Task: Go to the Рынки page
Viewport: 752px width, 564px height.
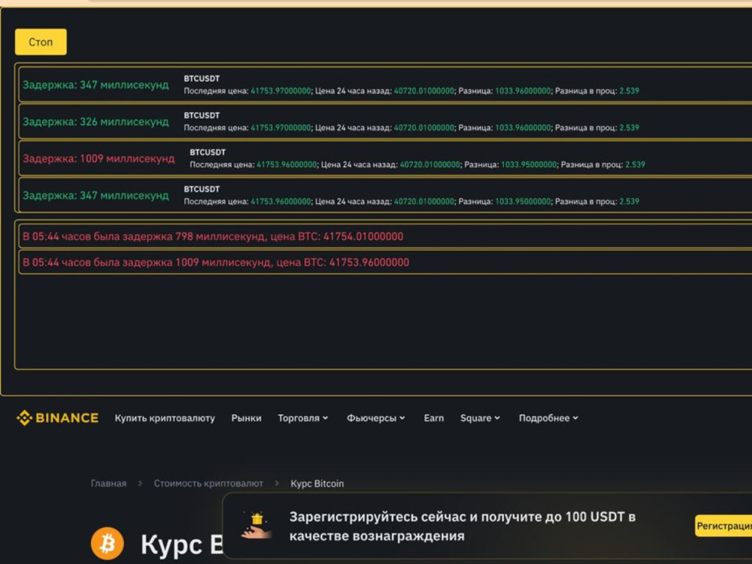Action: [x=247, y=418]
